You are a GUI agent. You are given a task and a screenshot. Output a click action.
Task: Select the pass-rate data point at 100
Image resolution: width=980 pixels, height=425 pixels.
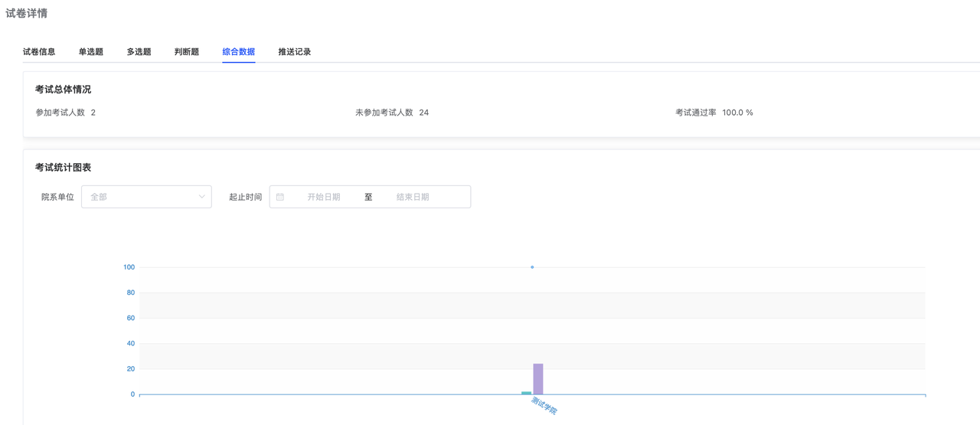[x=532, y=267]
